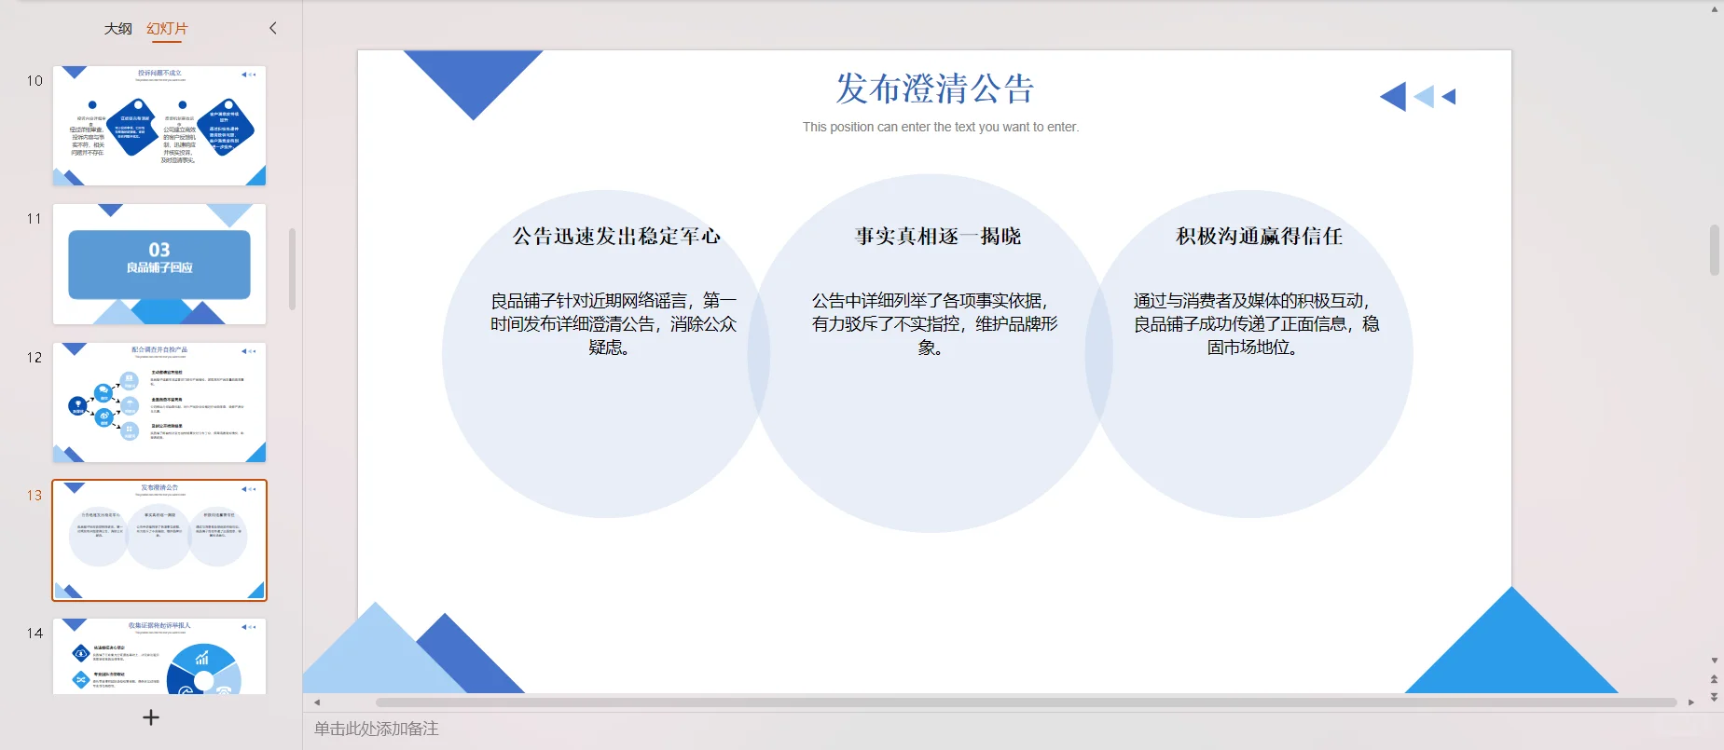Click the vertical scrollbar down arrow

tap(1714, 661)
